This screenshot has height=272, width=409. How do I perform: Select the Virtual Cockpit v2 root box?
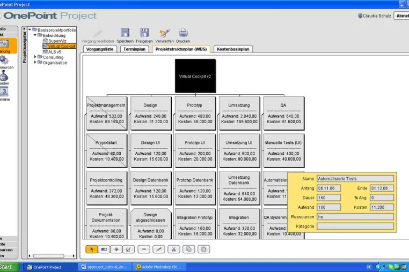(195, 76)
